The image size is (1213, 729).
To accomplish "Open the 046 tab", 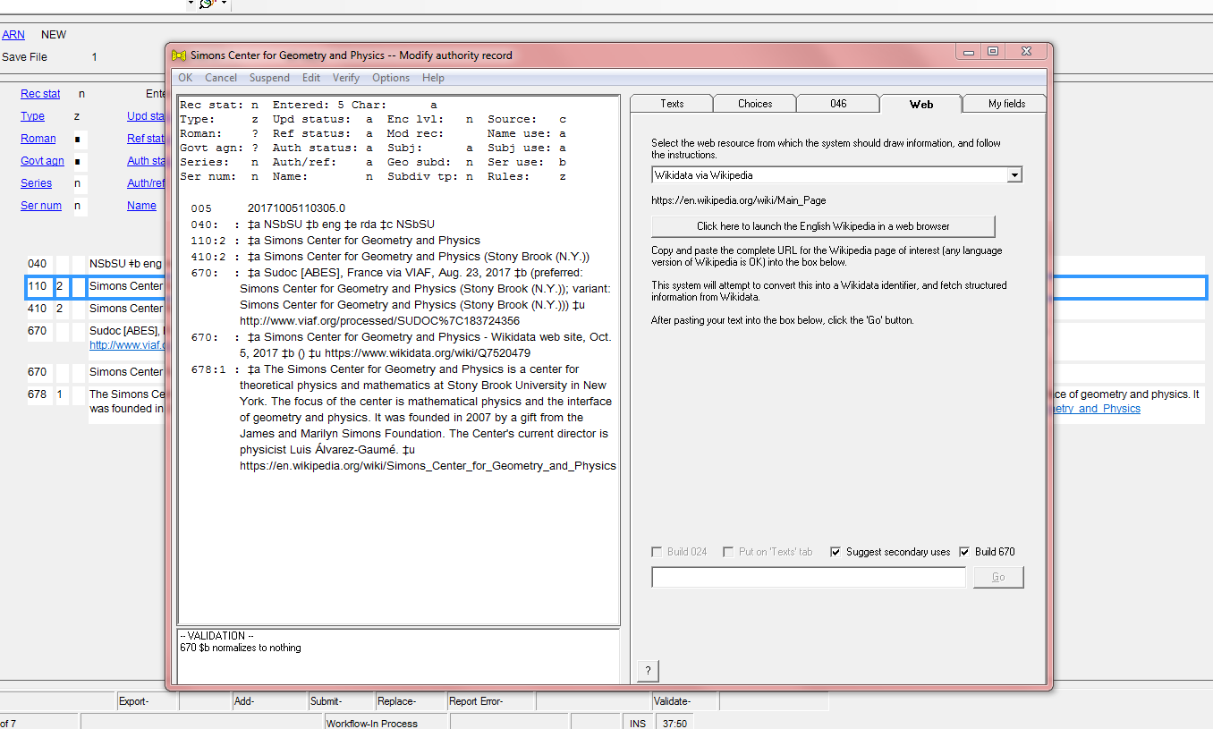I will coord(838,104).
